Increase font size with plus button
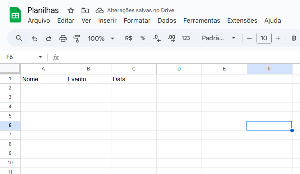The height and width of the screenshot is (174, 300). (278, 38)
